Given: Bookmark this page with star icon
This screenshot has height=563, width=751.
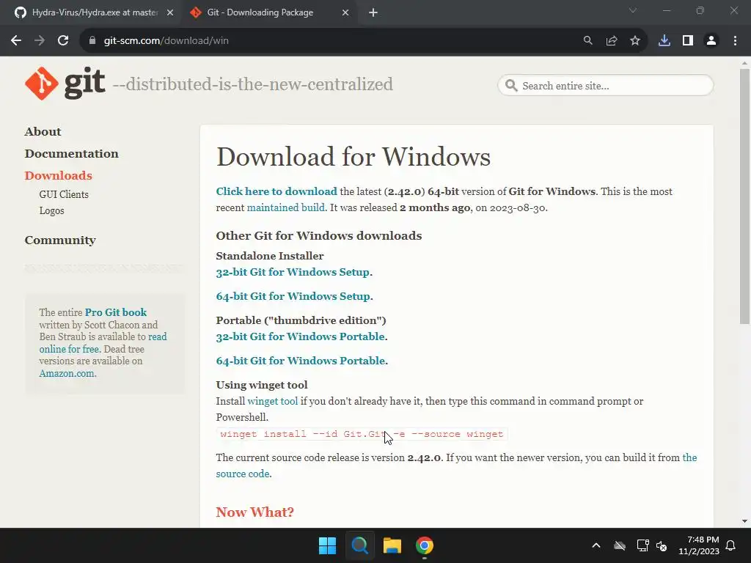Looking at the screenshot, I should click(635, 41).
